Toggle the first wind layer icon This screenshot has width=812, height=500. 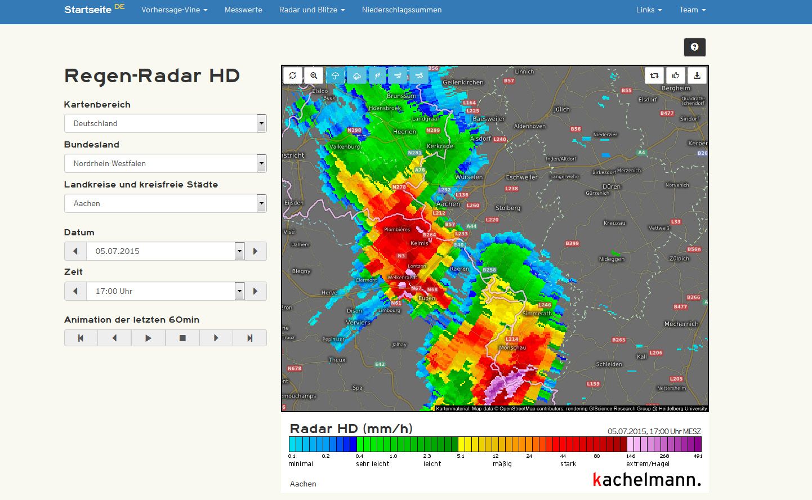tap(398, 75)
